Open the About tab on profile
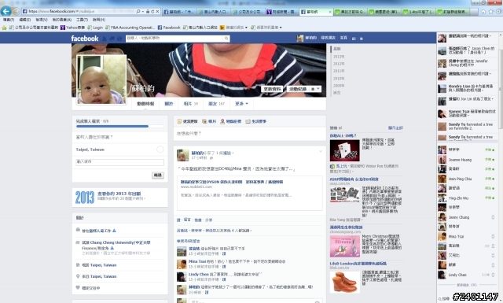This screenshot has width=503, height=303. 169,104
